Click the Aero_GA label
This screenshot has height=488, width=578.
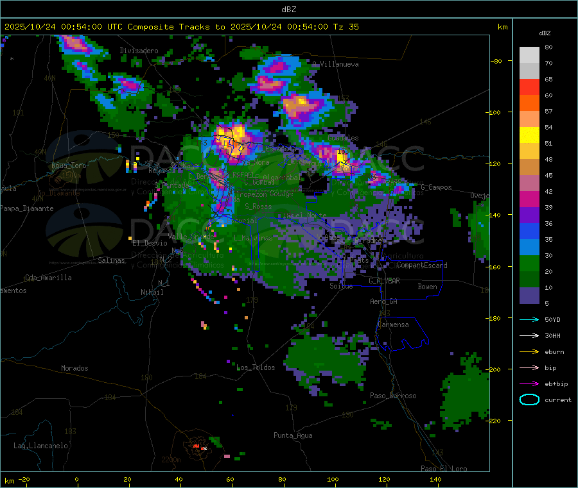tap(384, 301)
